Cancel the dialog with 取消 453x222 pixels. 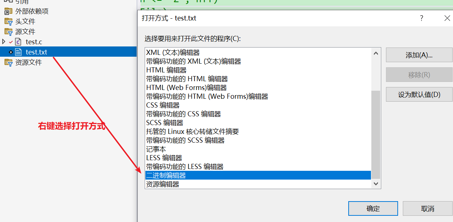coord(427,208)
